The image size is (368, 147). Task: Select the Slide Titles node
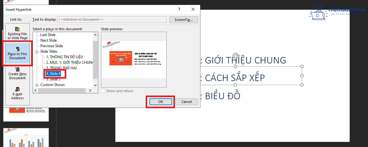49,51
